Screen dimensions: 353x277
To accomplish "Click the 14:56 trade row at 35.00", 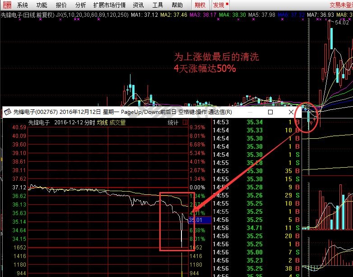I will (x=256, y=252).
